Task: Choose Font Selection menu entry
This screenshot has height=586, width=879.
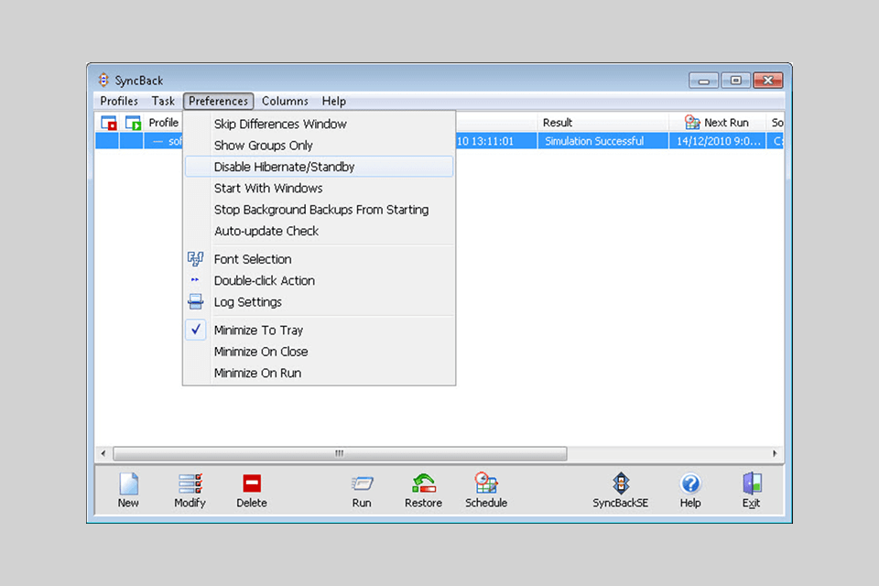Action: [319, 259]
